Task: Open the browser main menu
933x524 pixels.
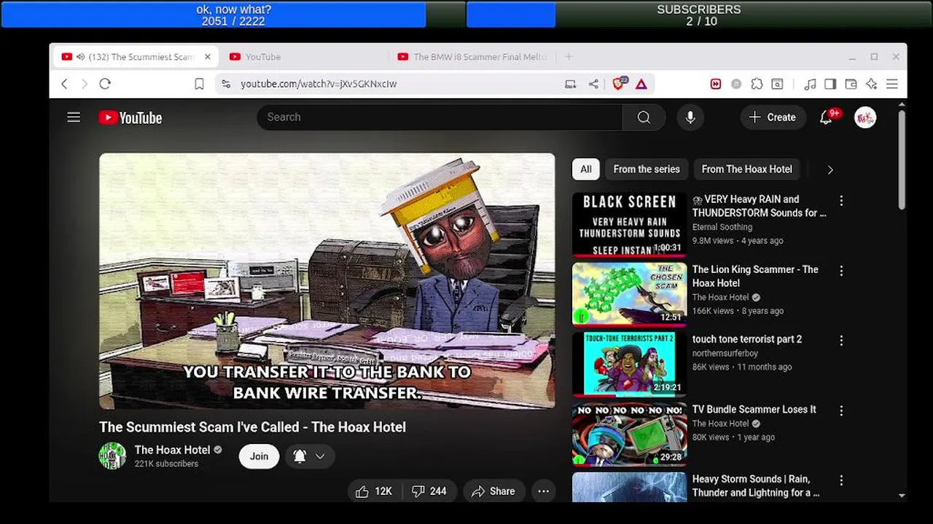Action: [891, 84]
